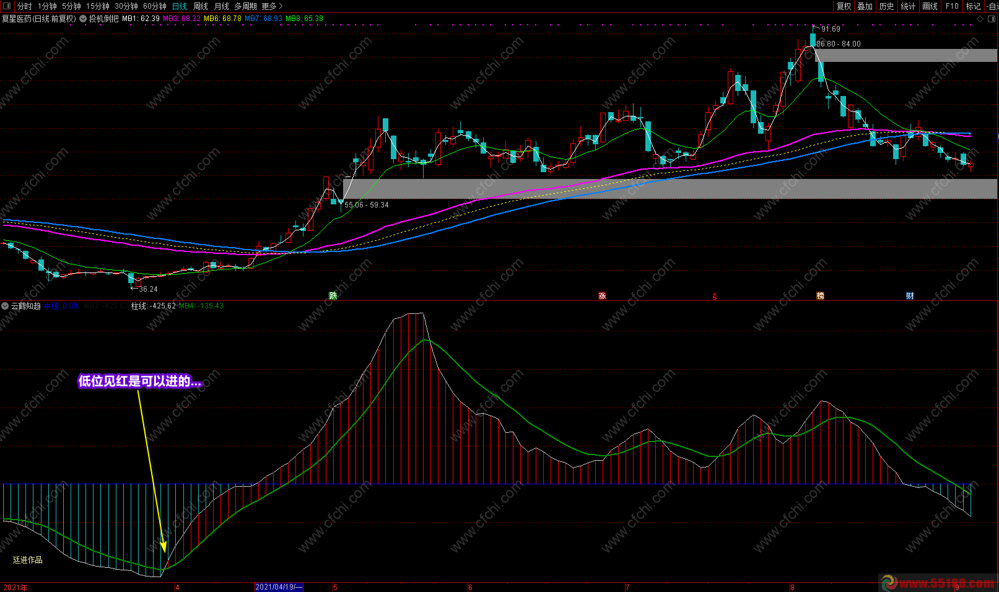This screenshot has height=592, width=999.
Task: Switch to 5分钟 period
Action: tap(71, 6)
